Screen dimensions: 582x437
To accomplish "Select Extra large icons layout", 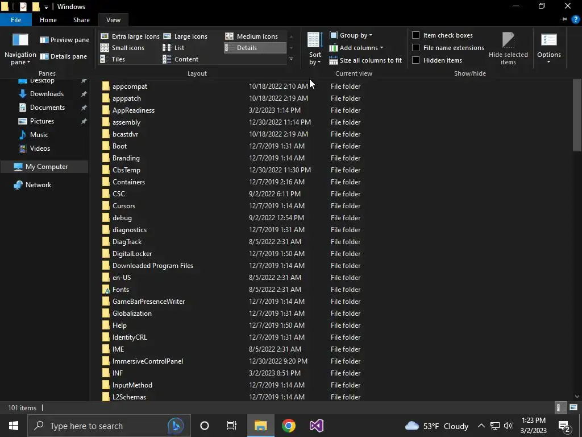I will coord(130,36).
